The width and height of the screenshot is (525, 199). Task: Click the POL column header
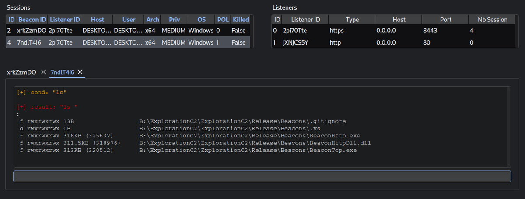(x=223, y=20)
